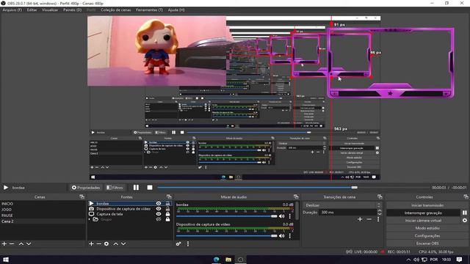Image resolution: width=470 pixels, height=264 pixels.
Task: Unlock the Grupo source
Action: (x=167, y=219)
